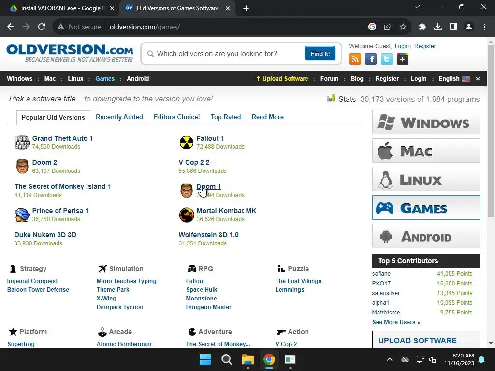Open File Explorer from the taskbar
495x371 pixels.
[x=248, y=359]
